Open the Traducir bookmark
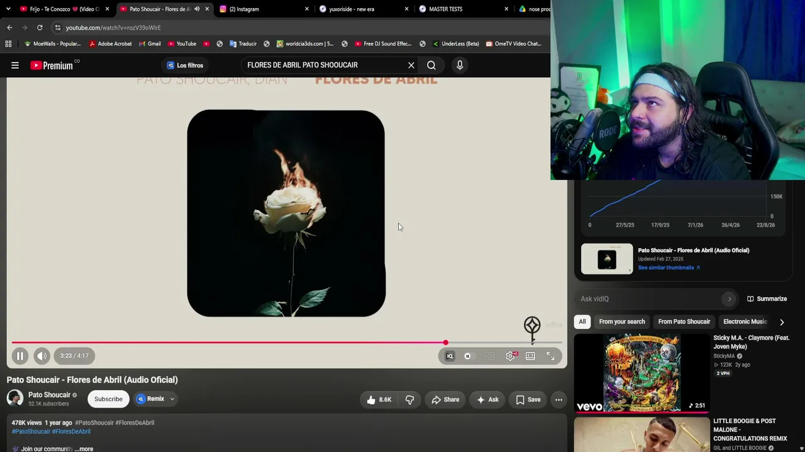Viewport: 805px width, 452px height. (x=243, y=44)
